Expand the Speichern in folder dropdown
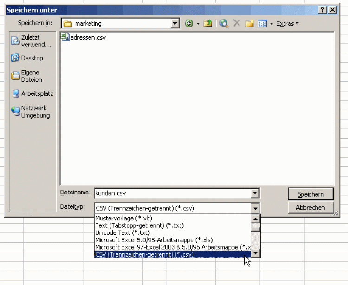The width and height of the screenshot is (348, 285). pos(175,23)
